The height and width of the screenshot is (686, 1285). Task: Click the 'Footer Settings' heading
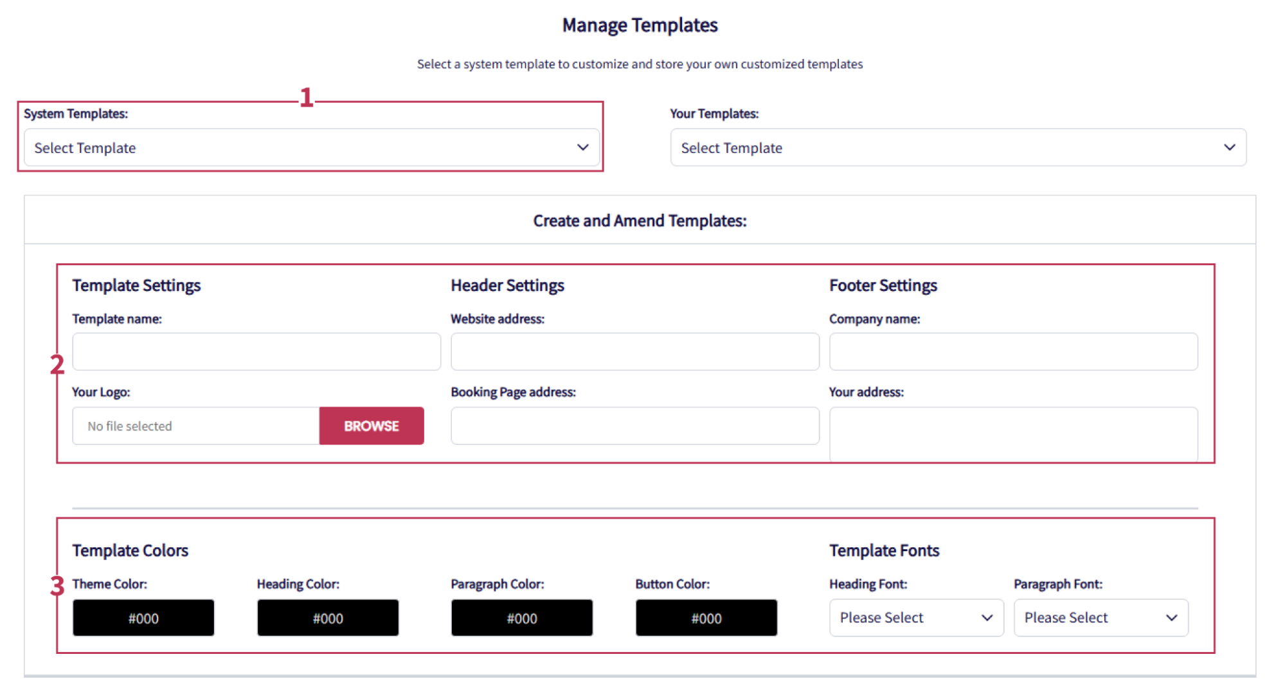point(883,285)
